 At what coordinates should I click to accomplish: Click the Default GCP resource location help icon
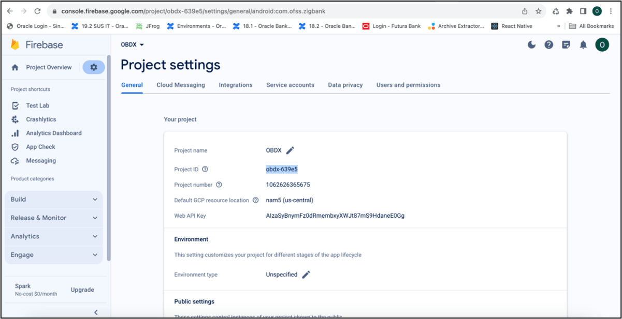(255, 200)
